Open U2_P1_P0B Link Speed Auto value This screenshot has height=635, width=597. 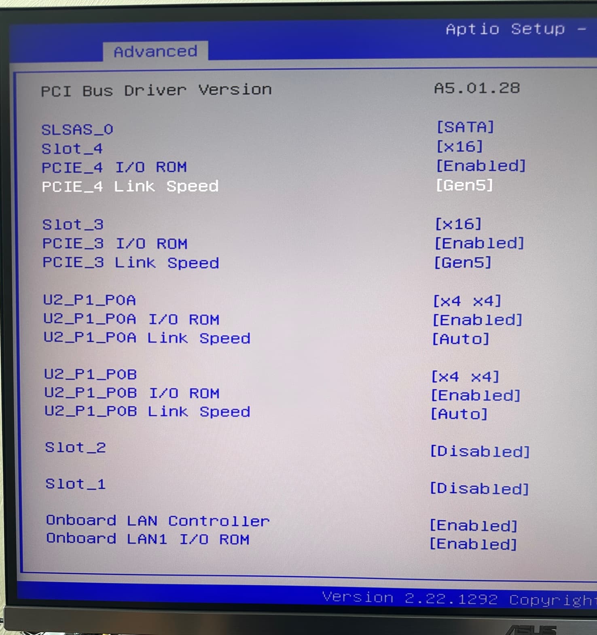coord(459,414)
